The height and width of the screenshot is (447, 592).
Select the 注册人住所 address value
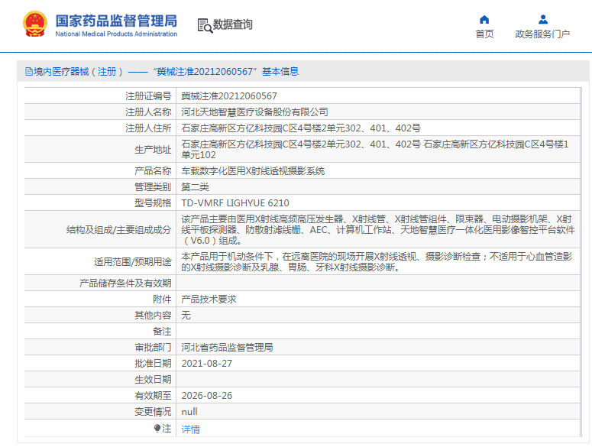tap(301, 128)
